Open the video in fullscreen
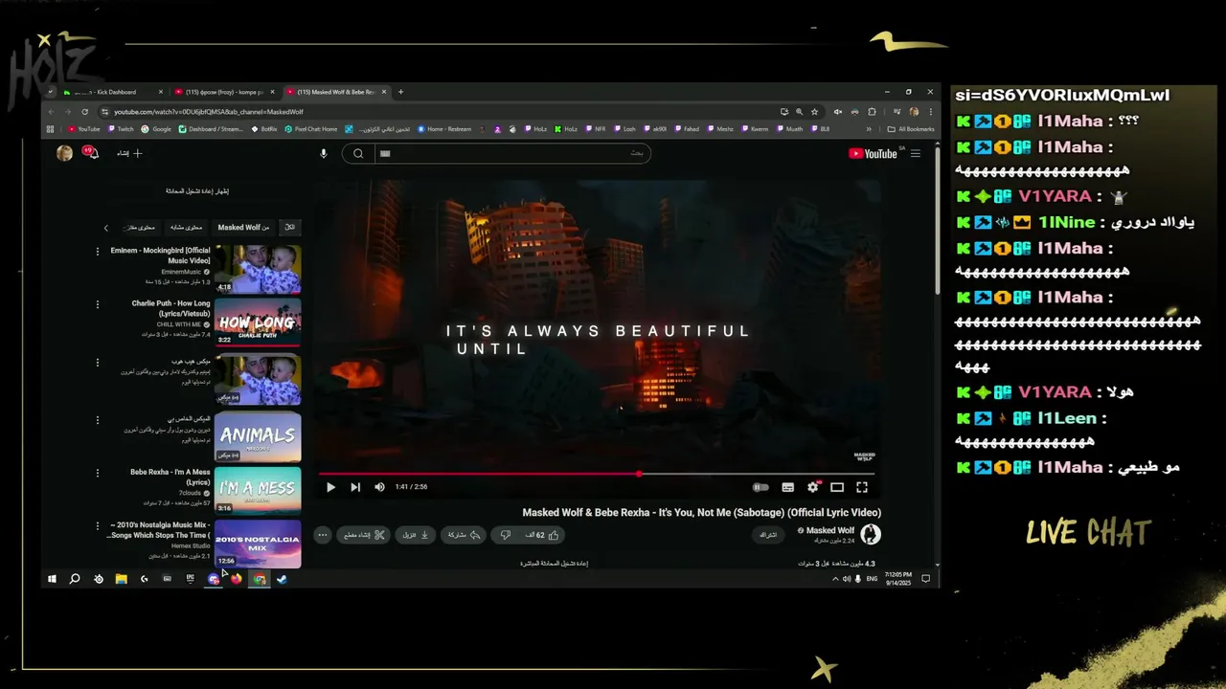 (862, 487)
